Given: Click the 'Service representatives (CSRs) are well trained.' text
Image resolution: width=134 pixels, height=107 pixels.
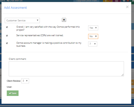Looking at the screenshot, I should [40, 35].
